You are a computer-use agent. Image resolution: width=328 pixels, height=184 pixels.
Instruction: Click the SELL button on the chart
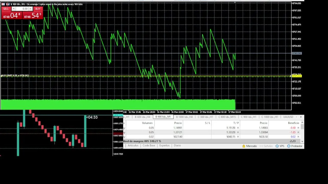pos(6,9)
